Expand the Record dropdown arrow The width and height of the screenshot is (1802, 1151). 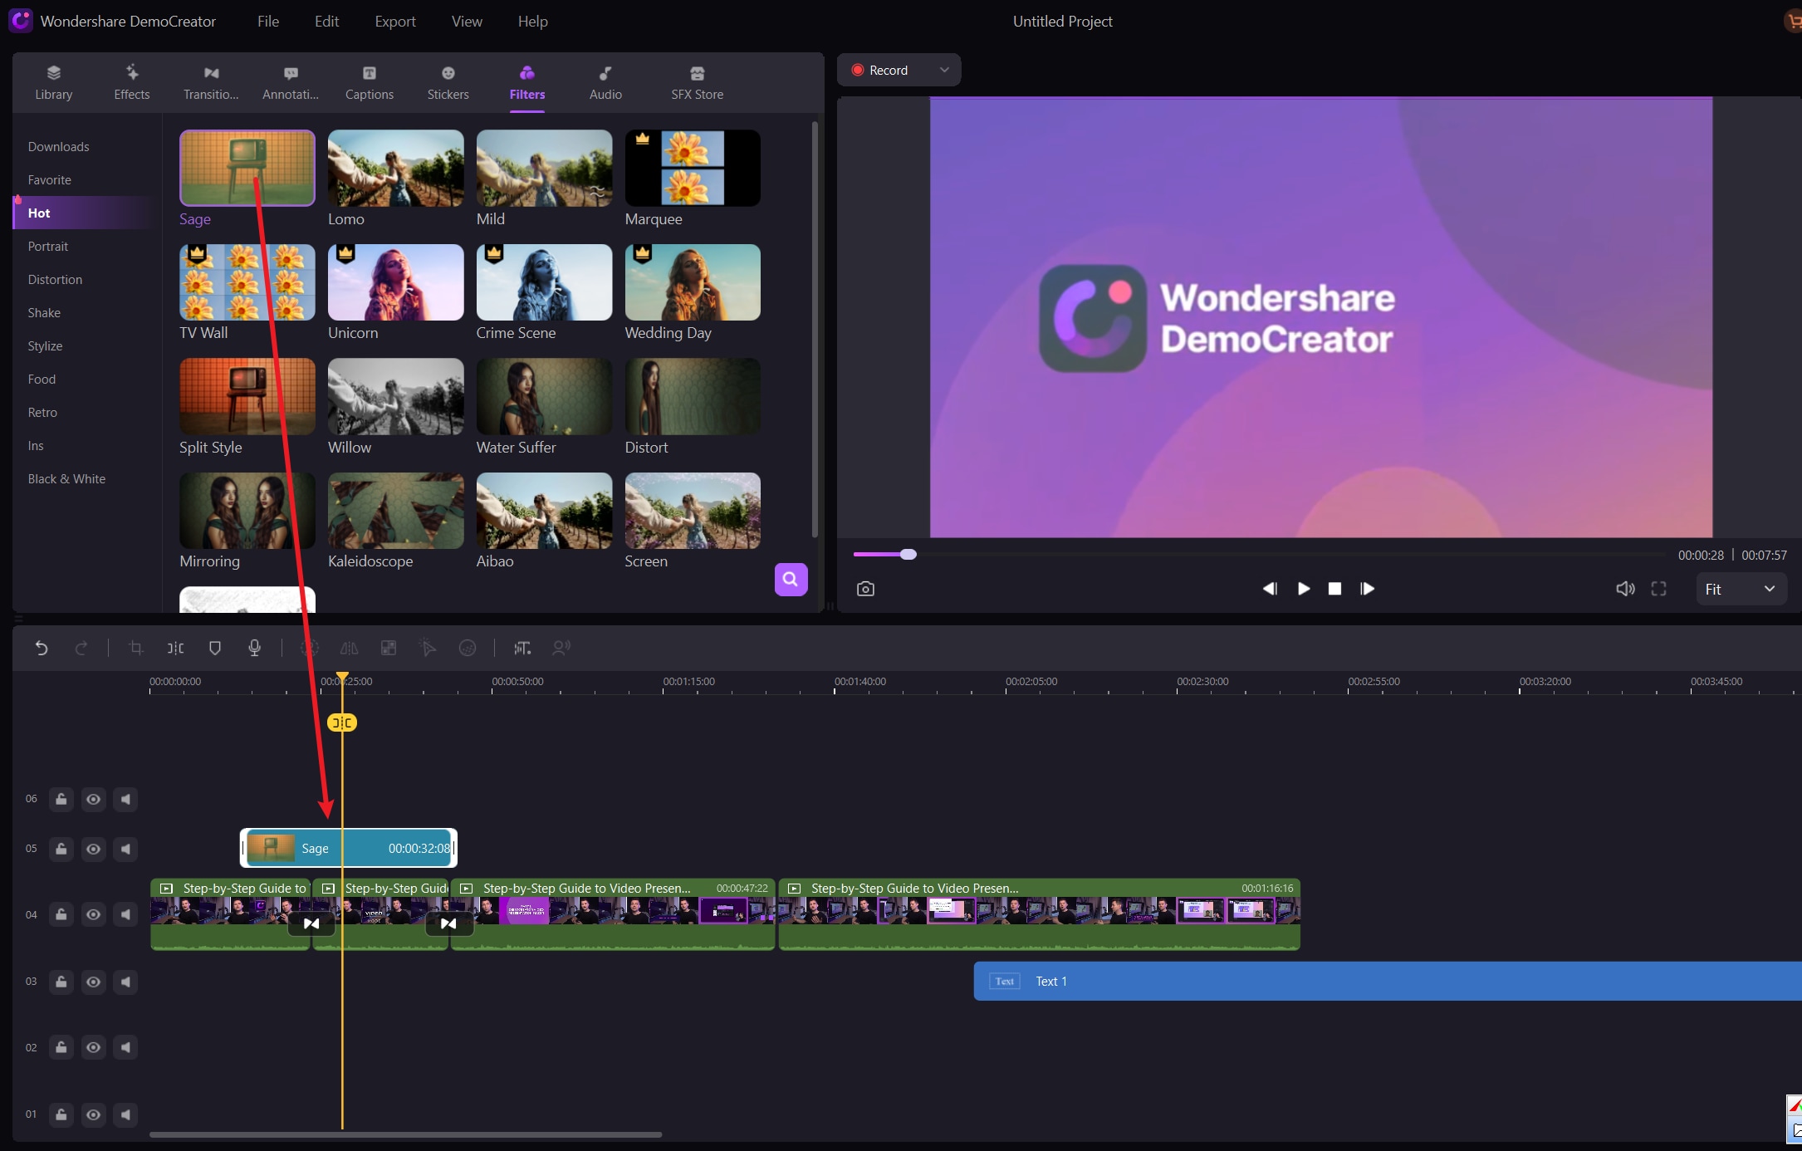click(x=944, y=70)
